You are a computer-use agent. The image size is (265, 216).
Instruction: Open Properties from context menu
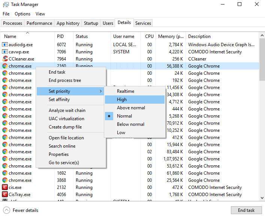click(71, 154)
